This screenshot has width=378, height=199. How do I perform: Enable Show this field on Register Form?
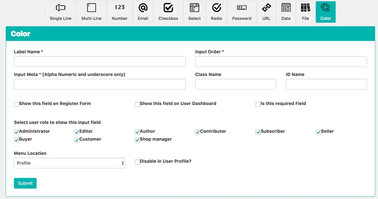(x=16, y=104)
